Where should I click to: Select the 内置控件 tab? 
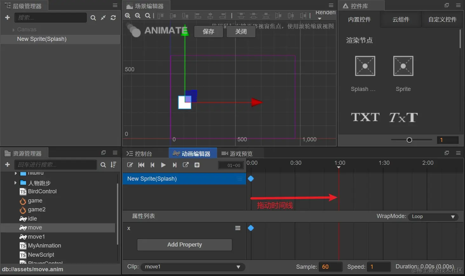click(x=359, y=20)
